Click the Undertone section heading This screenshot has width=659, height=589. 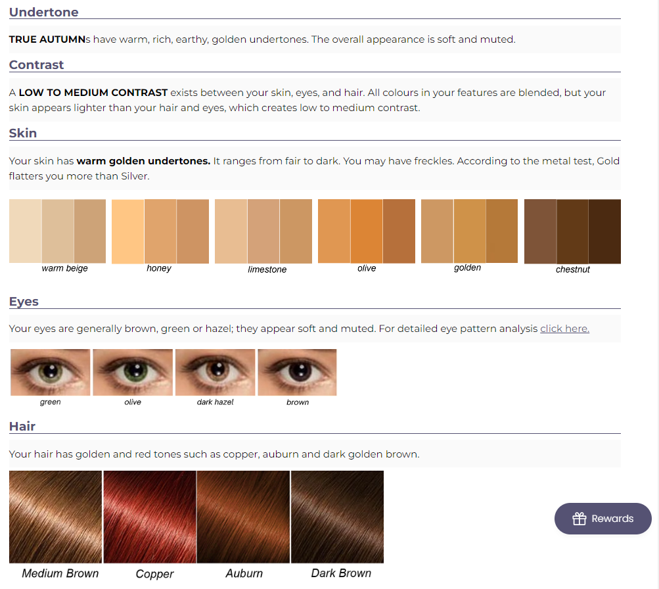click(x=44, y=12)
